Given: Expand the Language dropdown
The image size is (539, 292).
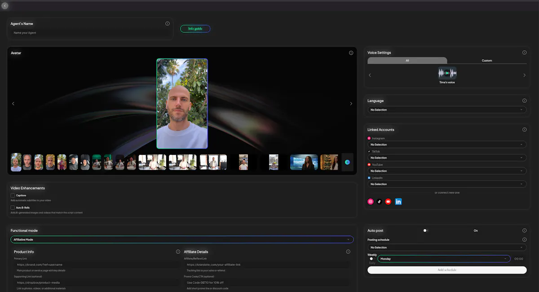Looking at the screenshot, I should [447, 109].
